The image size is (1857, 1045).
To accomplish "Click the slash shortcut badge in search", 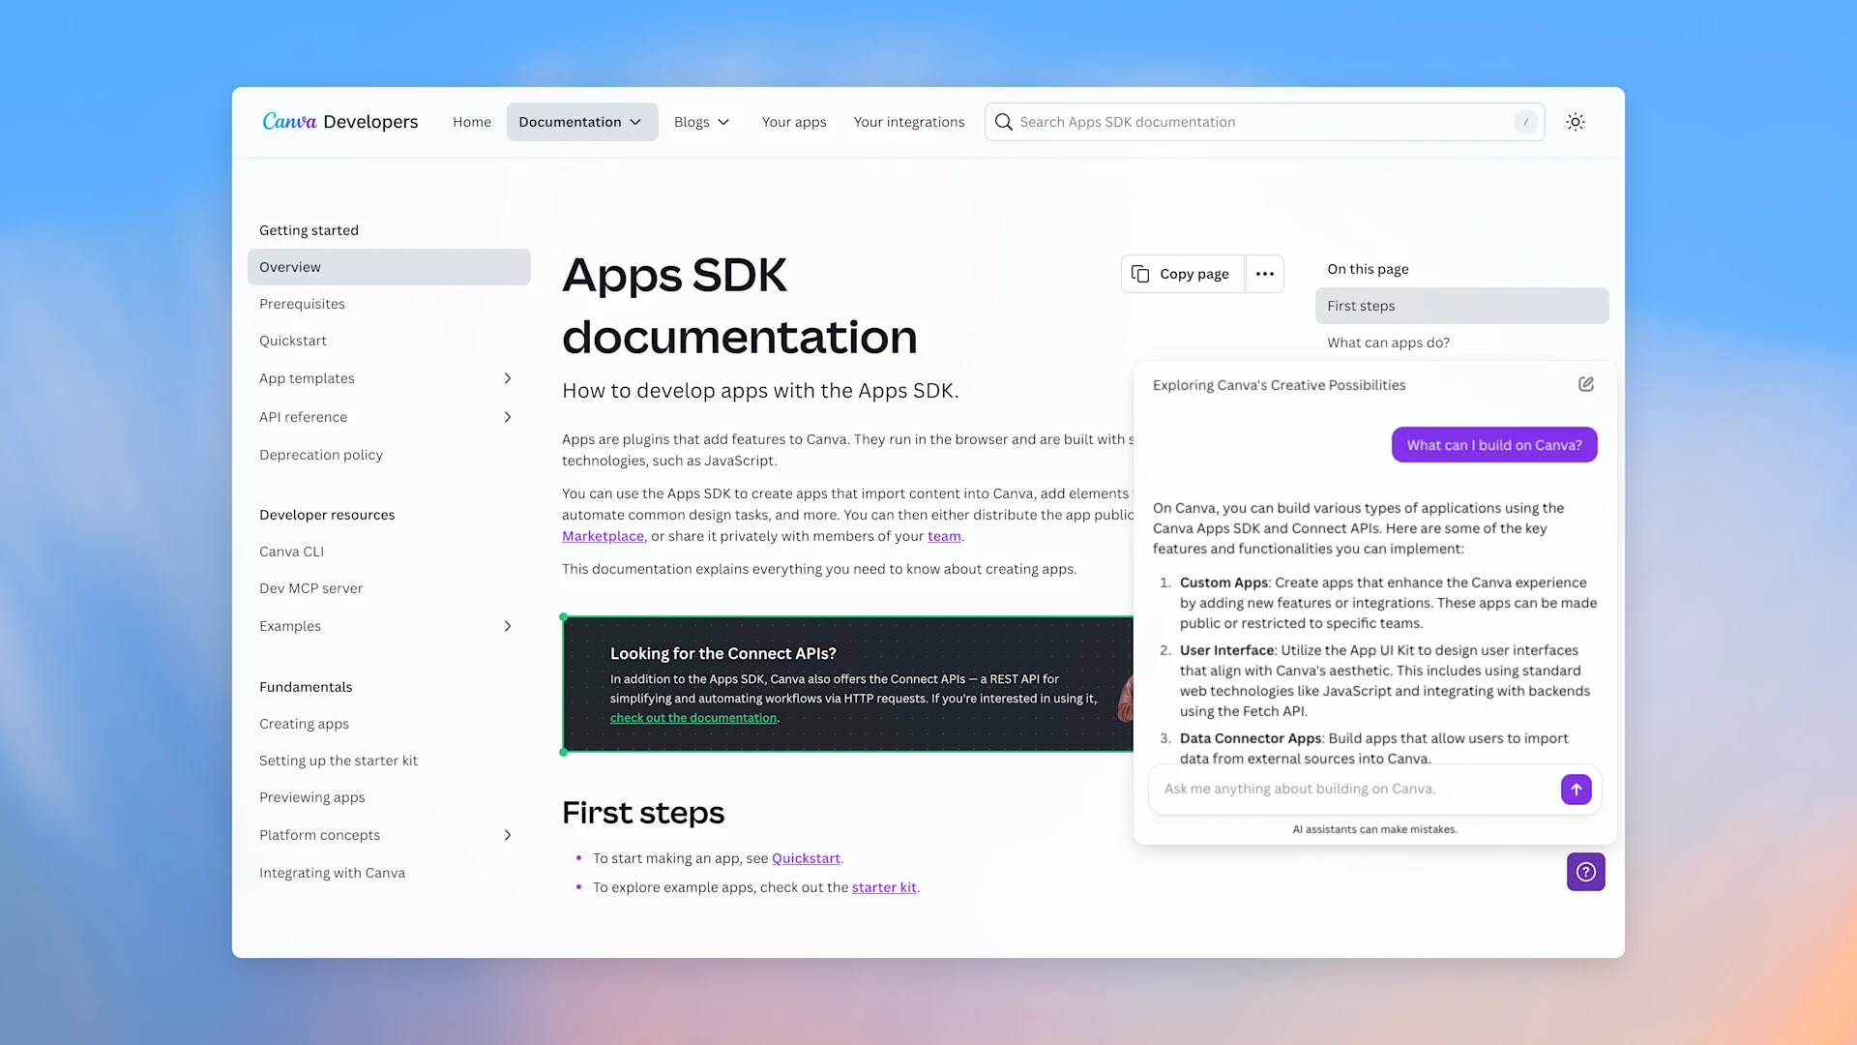I will pyautogui.click(x=1525, y=122).
